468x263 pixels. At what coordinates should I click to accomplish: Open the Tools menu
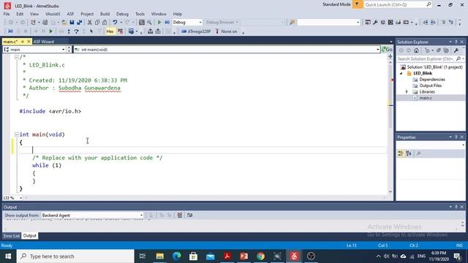point(140,14)
